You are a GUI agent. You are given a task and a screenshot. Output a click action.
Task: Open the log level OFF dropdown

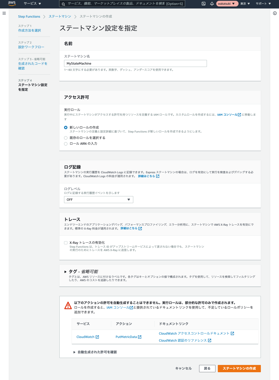pos(99,199)
